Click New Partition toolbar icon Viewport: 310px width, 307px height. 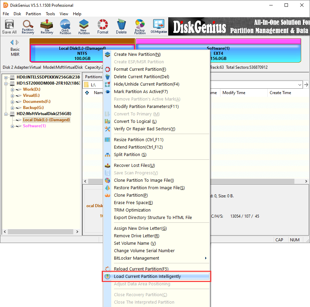84,27
